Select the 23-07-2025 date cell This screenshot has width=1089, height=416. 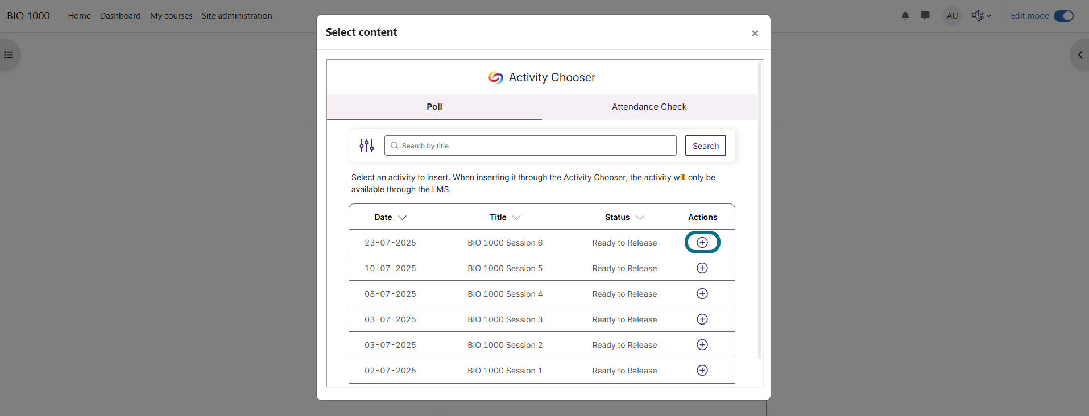tap(390, 243)
